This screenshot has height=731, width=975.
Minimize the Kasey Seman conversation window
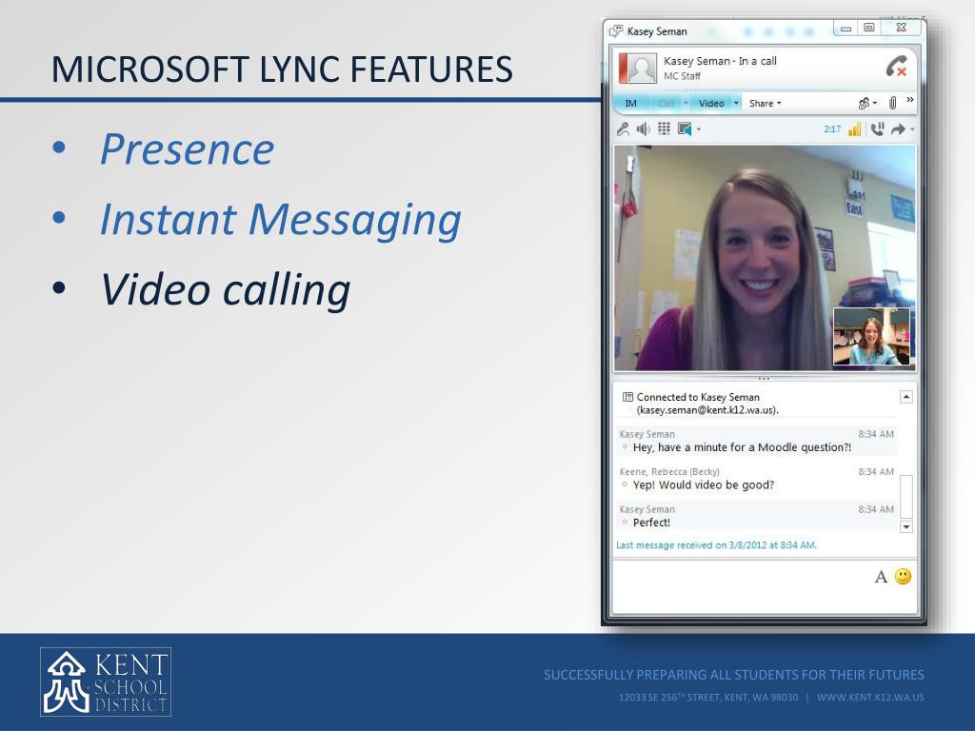[846, 28]
